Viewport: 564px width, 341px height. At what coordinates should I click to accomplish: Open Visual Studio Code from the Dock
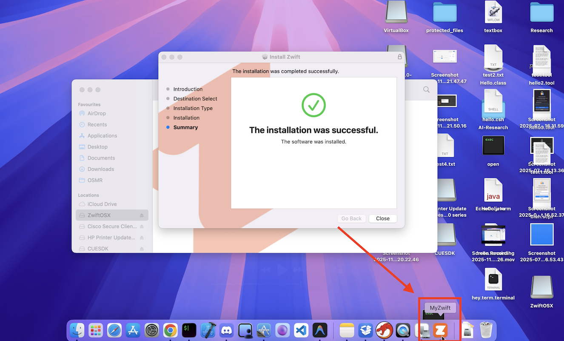pos(301,330)
